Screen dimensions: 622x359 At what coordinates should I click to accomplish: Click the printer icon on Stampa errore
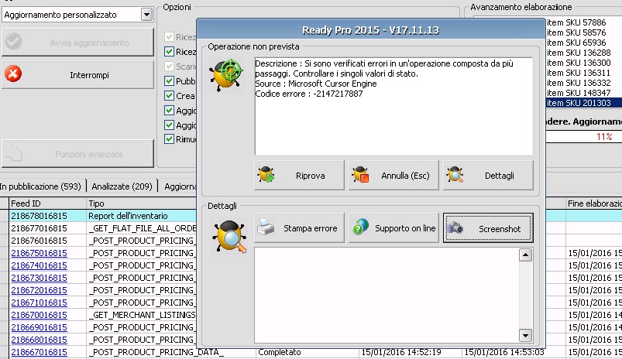(x=266, y=227)
